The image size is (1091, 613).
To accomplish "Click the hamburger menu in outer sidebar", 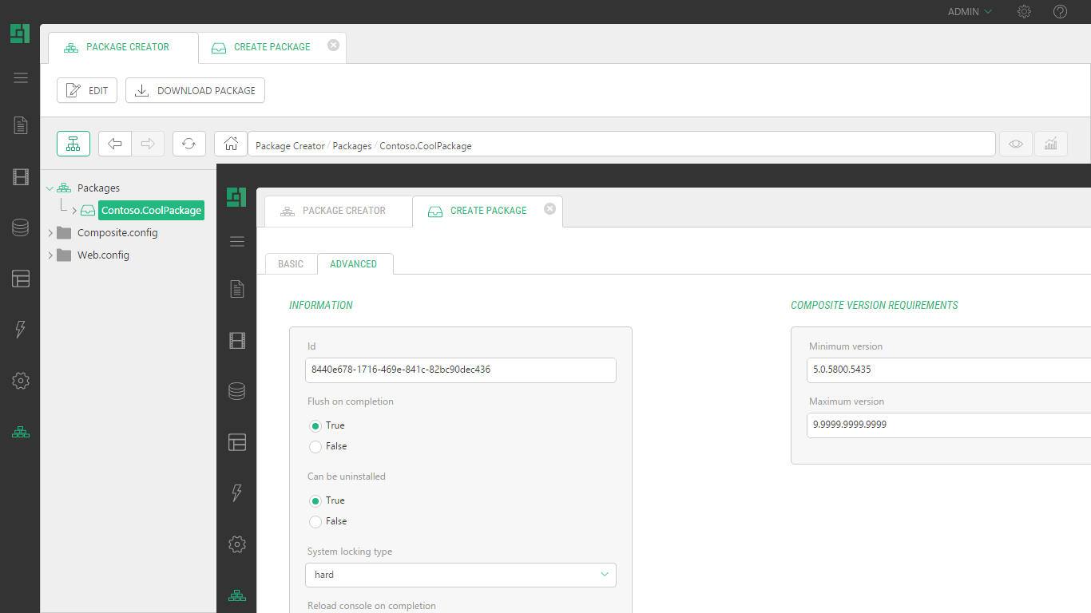I will [x=21, y=78].
